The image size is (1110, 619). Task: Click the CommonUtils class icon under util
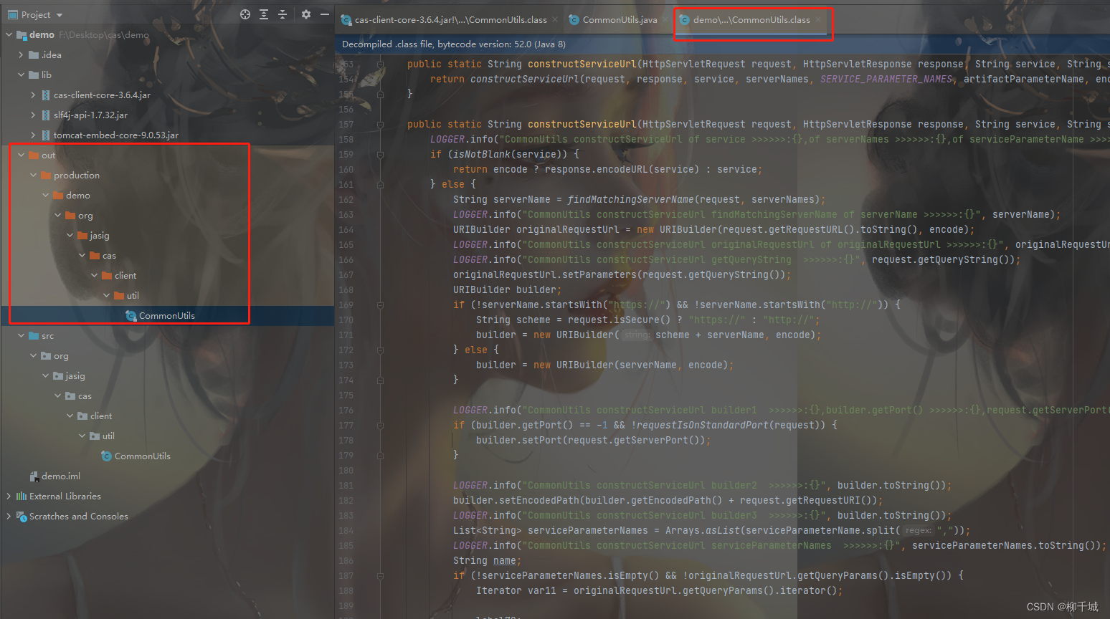click(130, 315)
